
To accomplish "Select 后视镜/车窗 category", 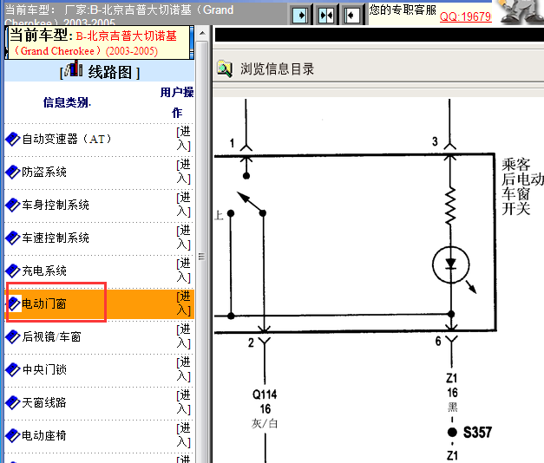I will pyautogui.click(x=51, y=336).
